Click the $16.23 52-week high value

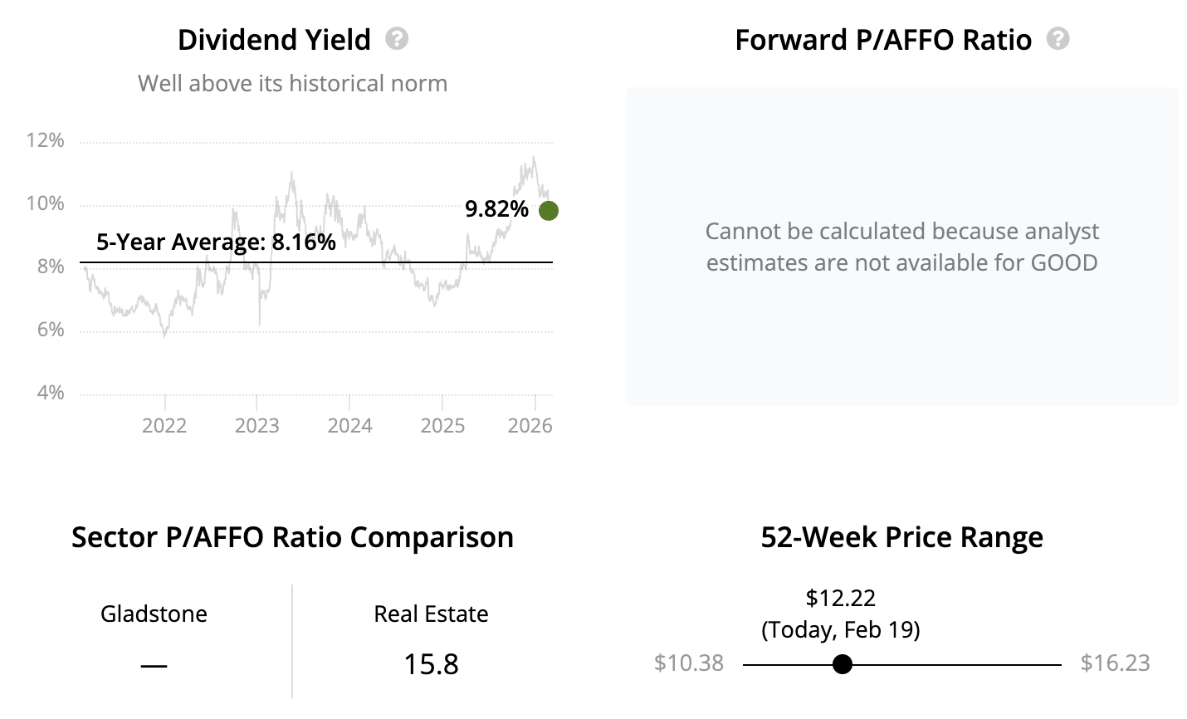click(x=1115, y=663)
